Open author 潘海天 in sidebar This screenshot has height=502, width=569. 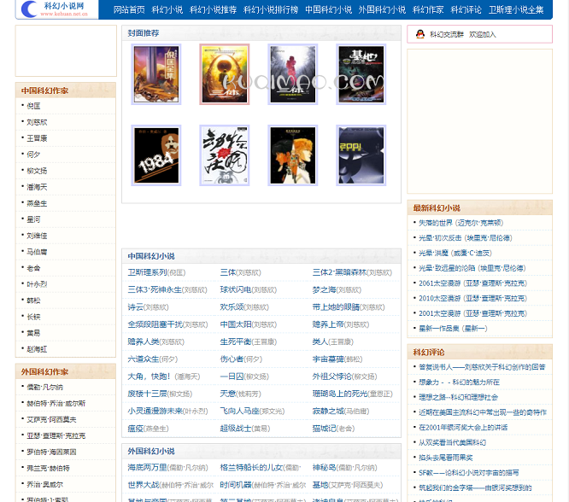37,187
